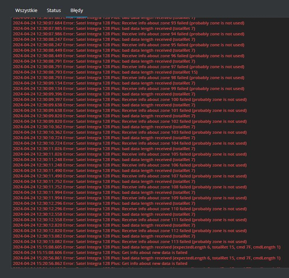The width and height of the screenshot is (289, 278).
Task: Click the 12:30:10.724 bad data length received line
Action: pos(104,138)
